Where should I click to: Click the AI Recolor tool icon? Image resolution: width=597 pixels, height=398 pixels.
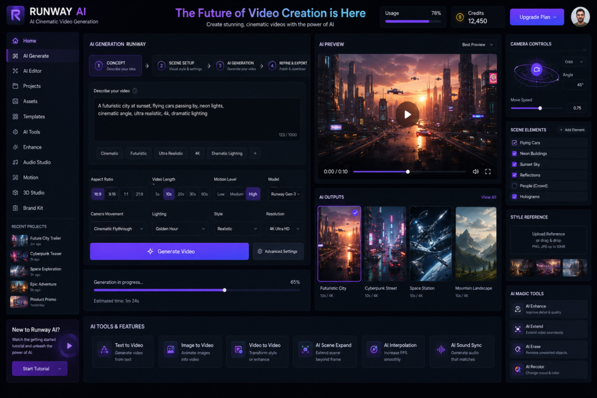518,369
